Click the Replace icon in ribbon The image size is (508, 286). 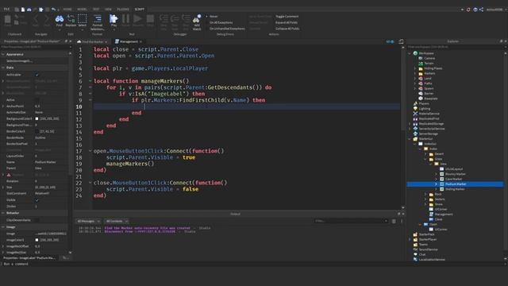(71, 19)
